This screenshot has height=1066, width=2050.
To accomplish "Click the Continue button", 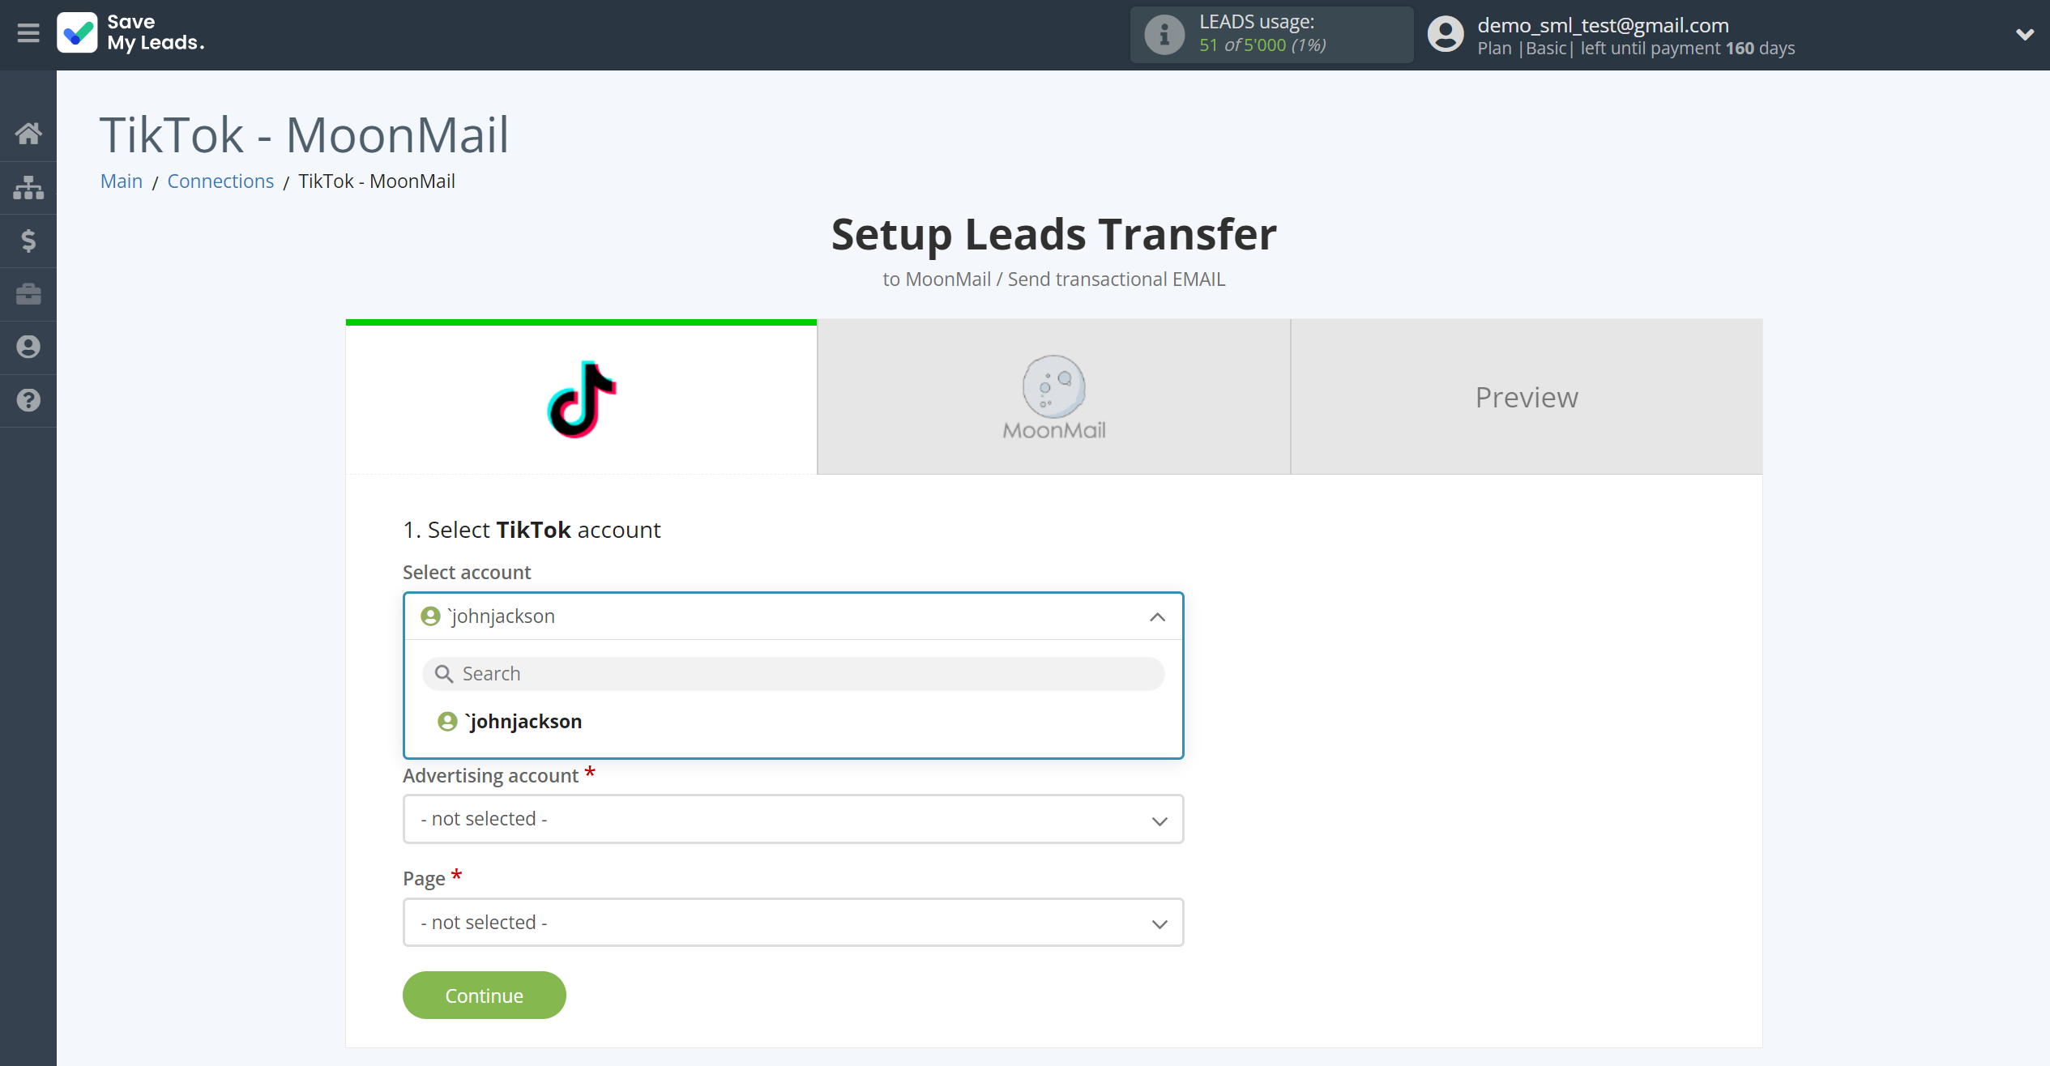I will (484, 996).
